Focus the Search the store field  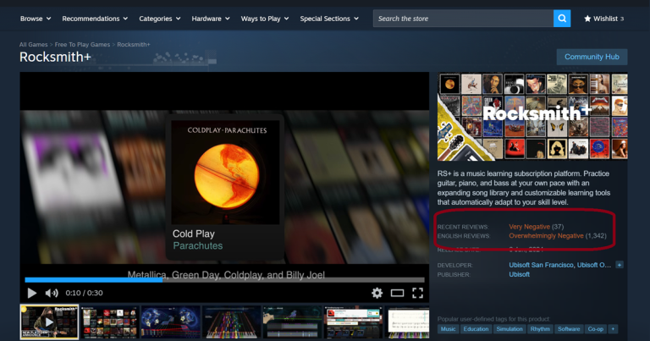463,19
